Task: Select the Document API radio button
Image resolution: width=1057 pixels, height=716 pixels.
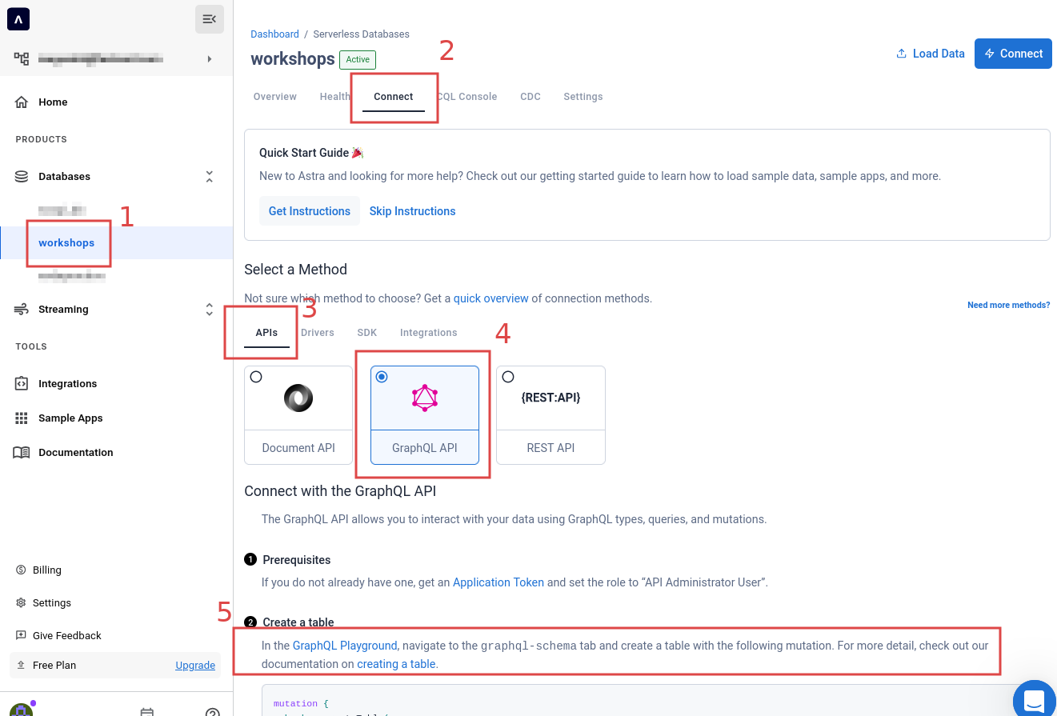Action: (256, 377)
